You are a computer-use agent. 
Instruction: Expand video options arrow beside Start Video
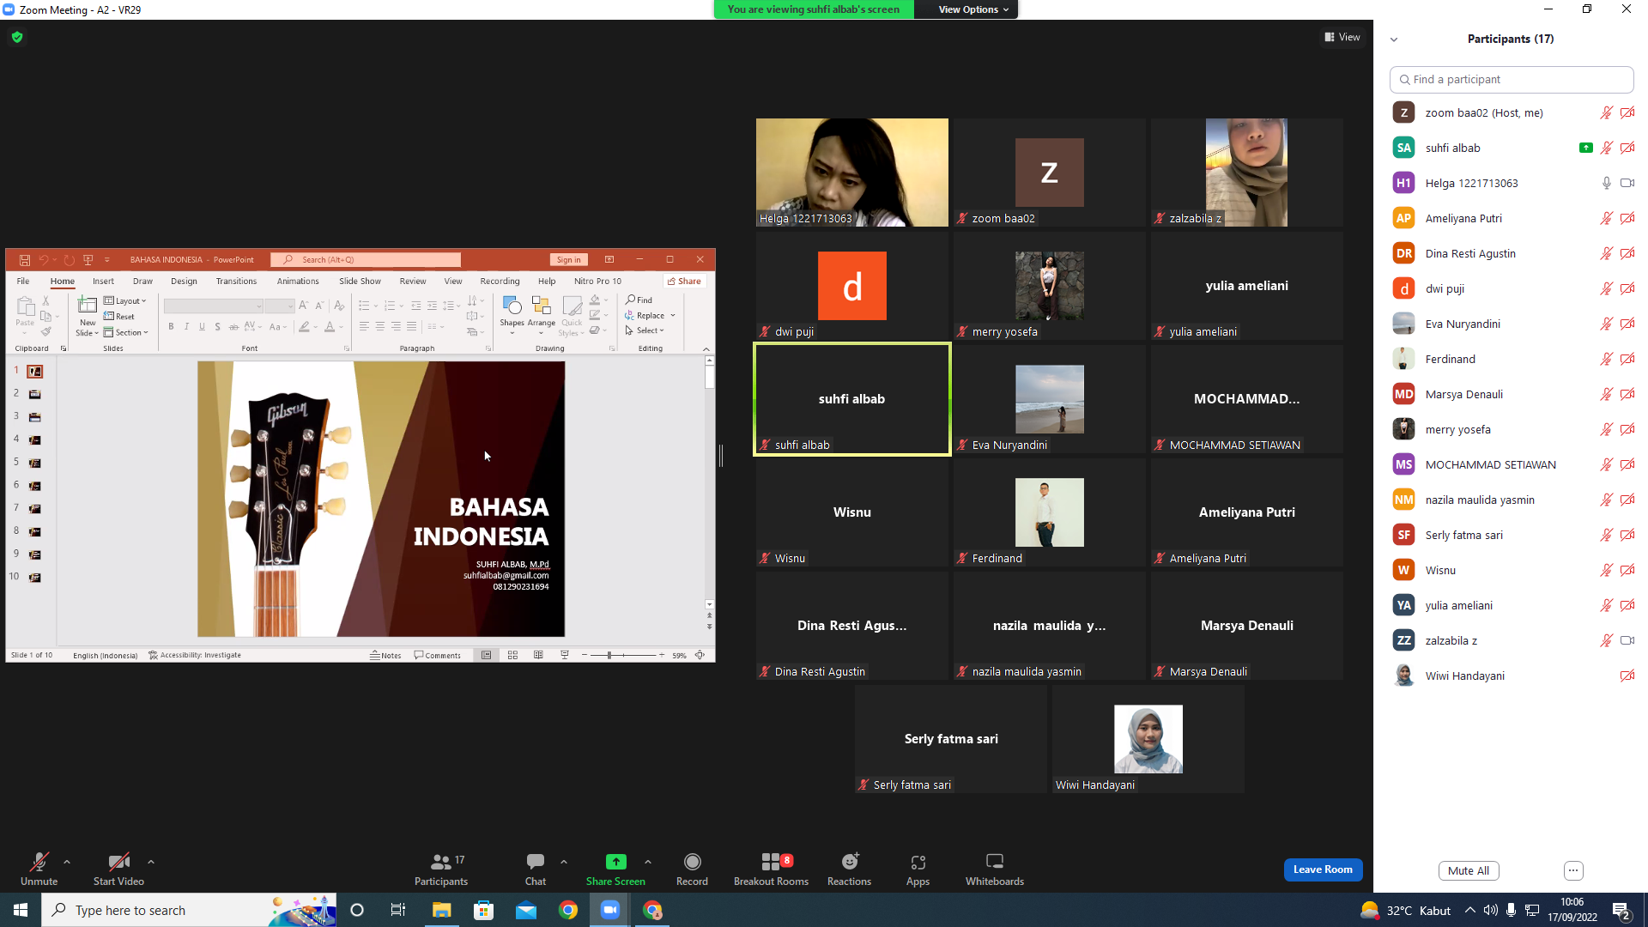tap(151, 862)
